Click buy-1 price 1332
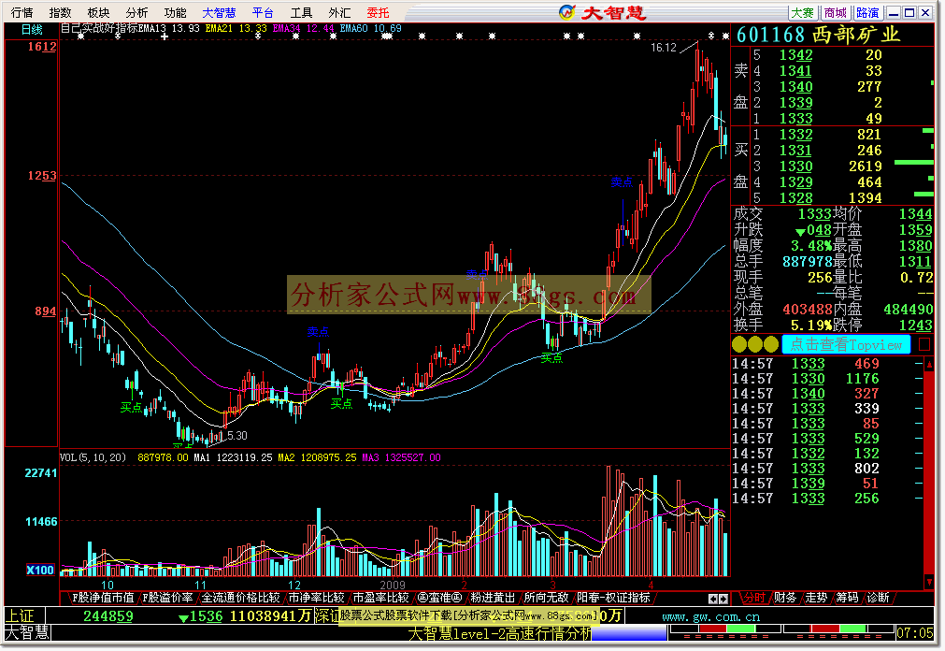945x651 pixels. pos(795,135)
